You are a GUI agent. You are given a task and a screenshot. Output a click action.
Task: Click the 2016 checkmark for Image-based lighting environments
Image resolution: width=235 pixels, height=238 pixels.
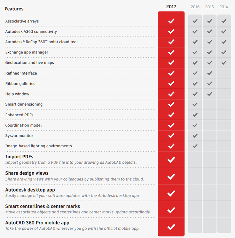point(195,146)
